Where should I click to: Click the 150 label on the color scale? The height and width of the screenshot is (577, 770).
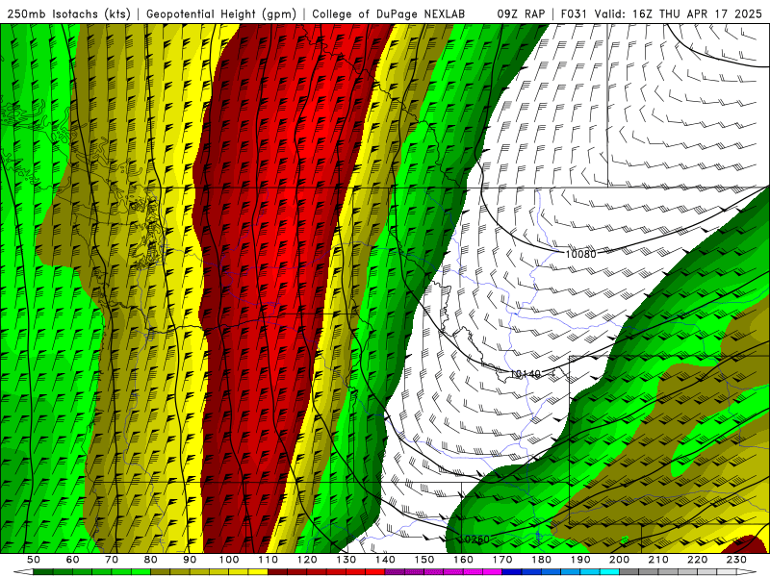point(424,560)
